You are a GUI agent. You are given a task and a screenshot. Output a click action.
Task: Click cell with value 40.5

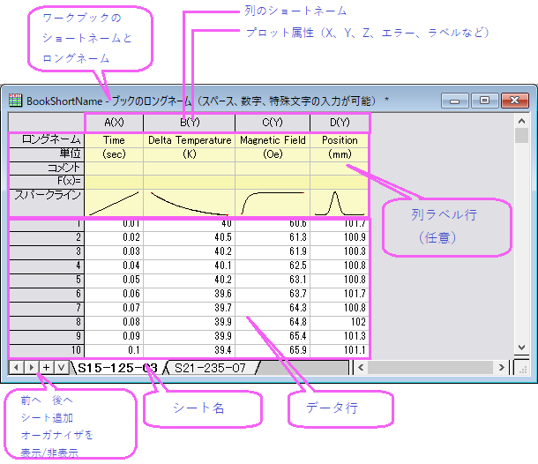pos(190,237)
